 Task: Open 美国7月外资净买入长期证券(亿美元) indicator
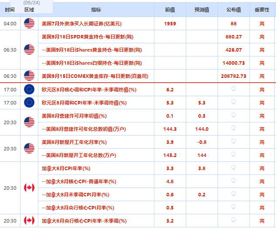(x=82, y=24)
